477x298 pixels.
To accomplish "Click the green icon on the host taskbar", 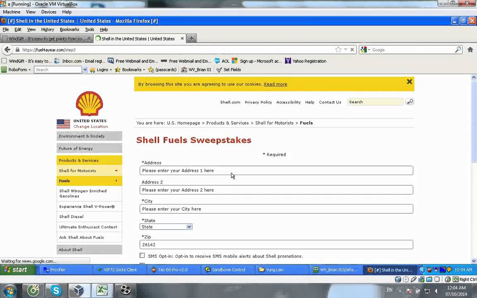I will coord(33,291).
